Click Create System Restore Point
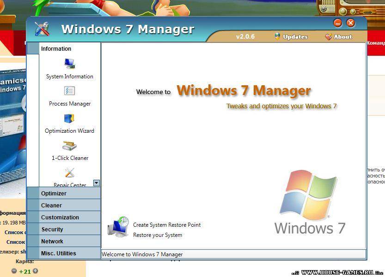 (x=167, y=225)
